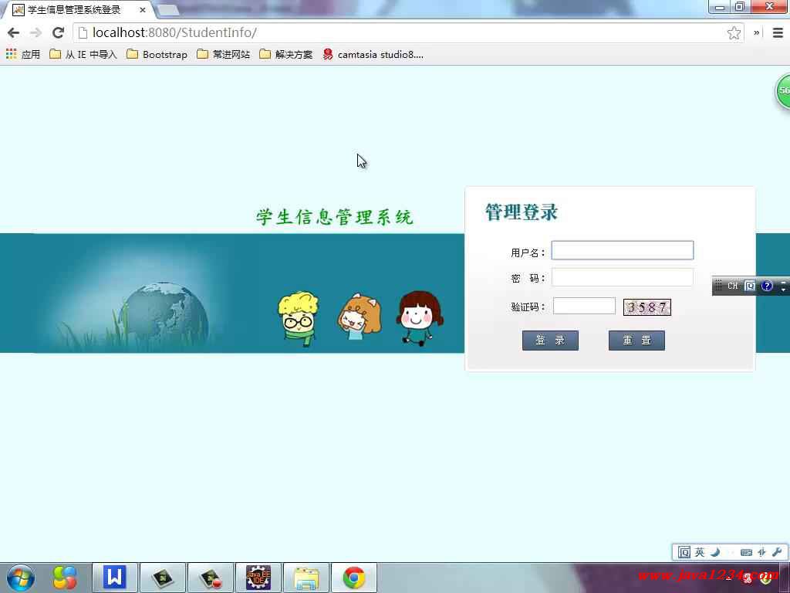Image resolution: width=790 pixels, height=593 pixels.
Task: Toggle the moon half-width icon on IME bar
Action: tap(715, 552)
